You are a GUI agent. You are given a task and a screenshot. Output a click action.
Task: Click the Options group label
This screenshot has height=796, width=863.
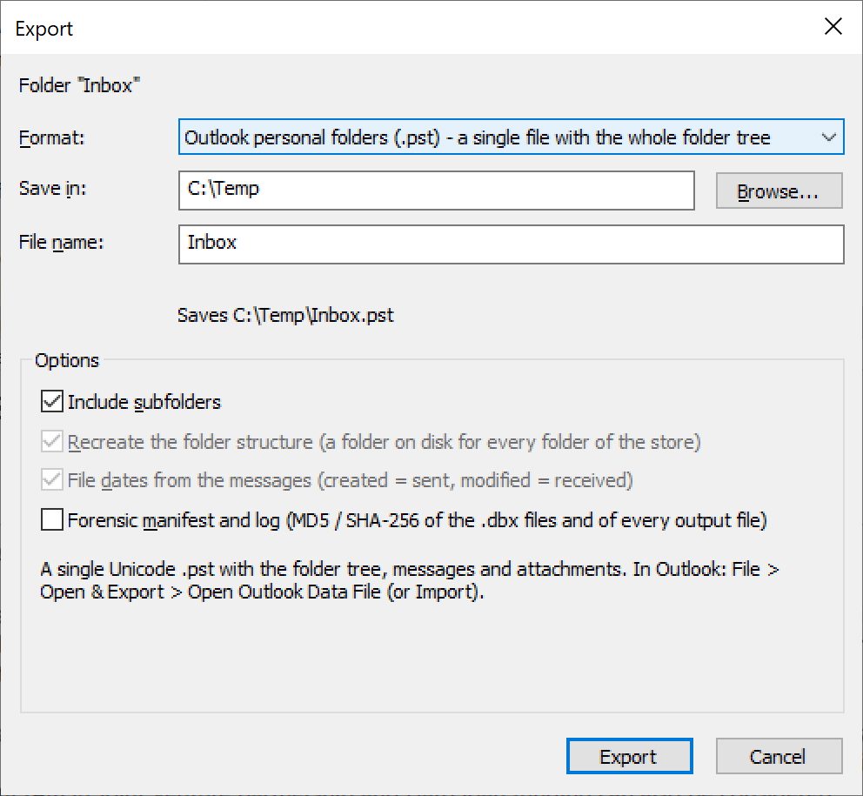pyautogui.click(x=67, y=360)
